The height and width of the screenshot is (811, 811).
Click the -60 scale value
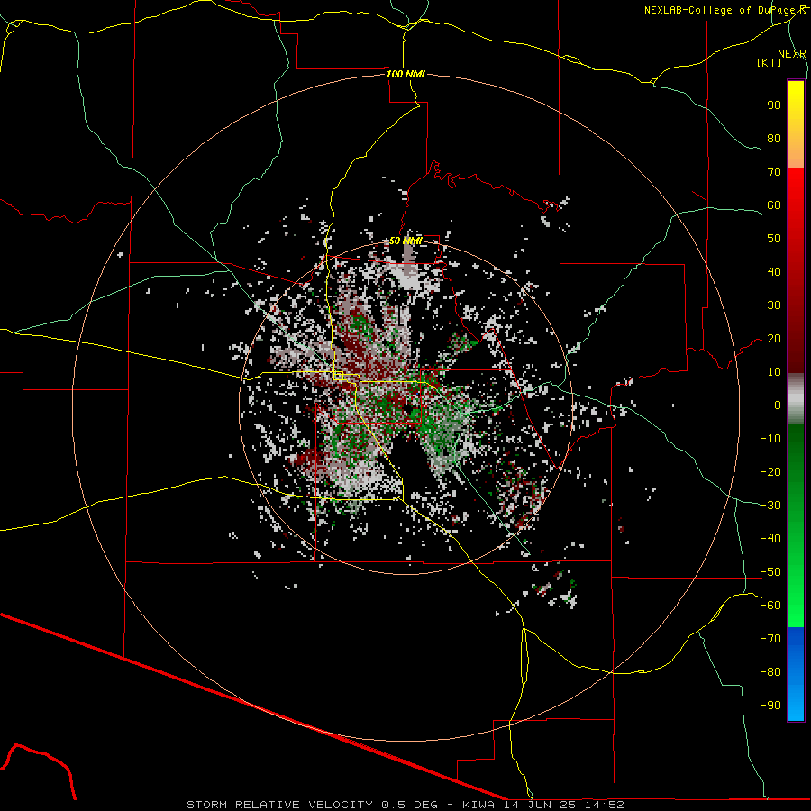(x=770, y=606)
